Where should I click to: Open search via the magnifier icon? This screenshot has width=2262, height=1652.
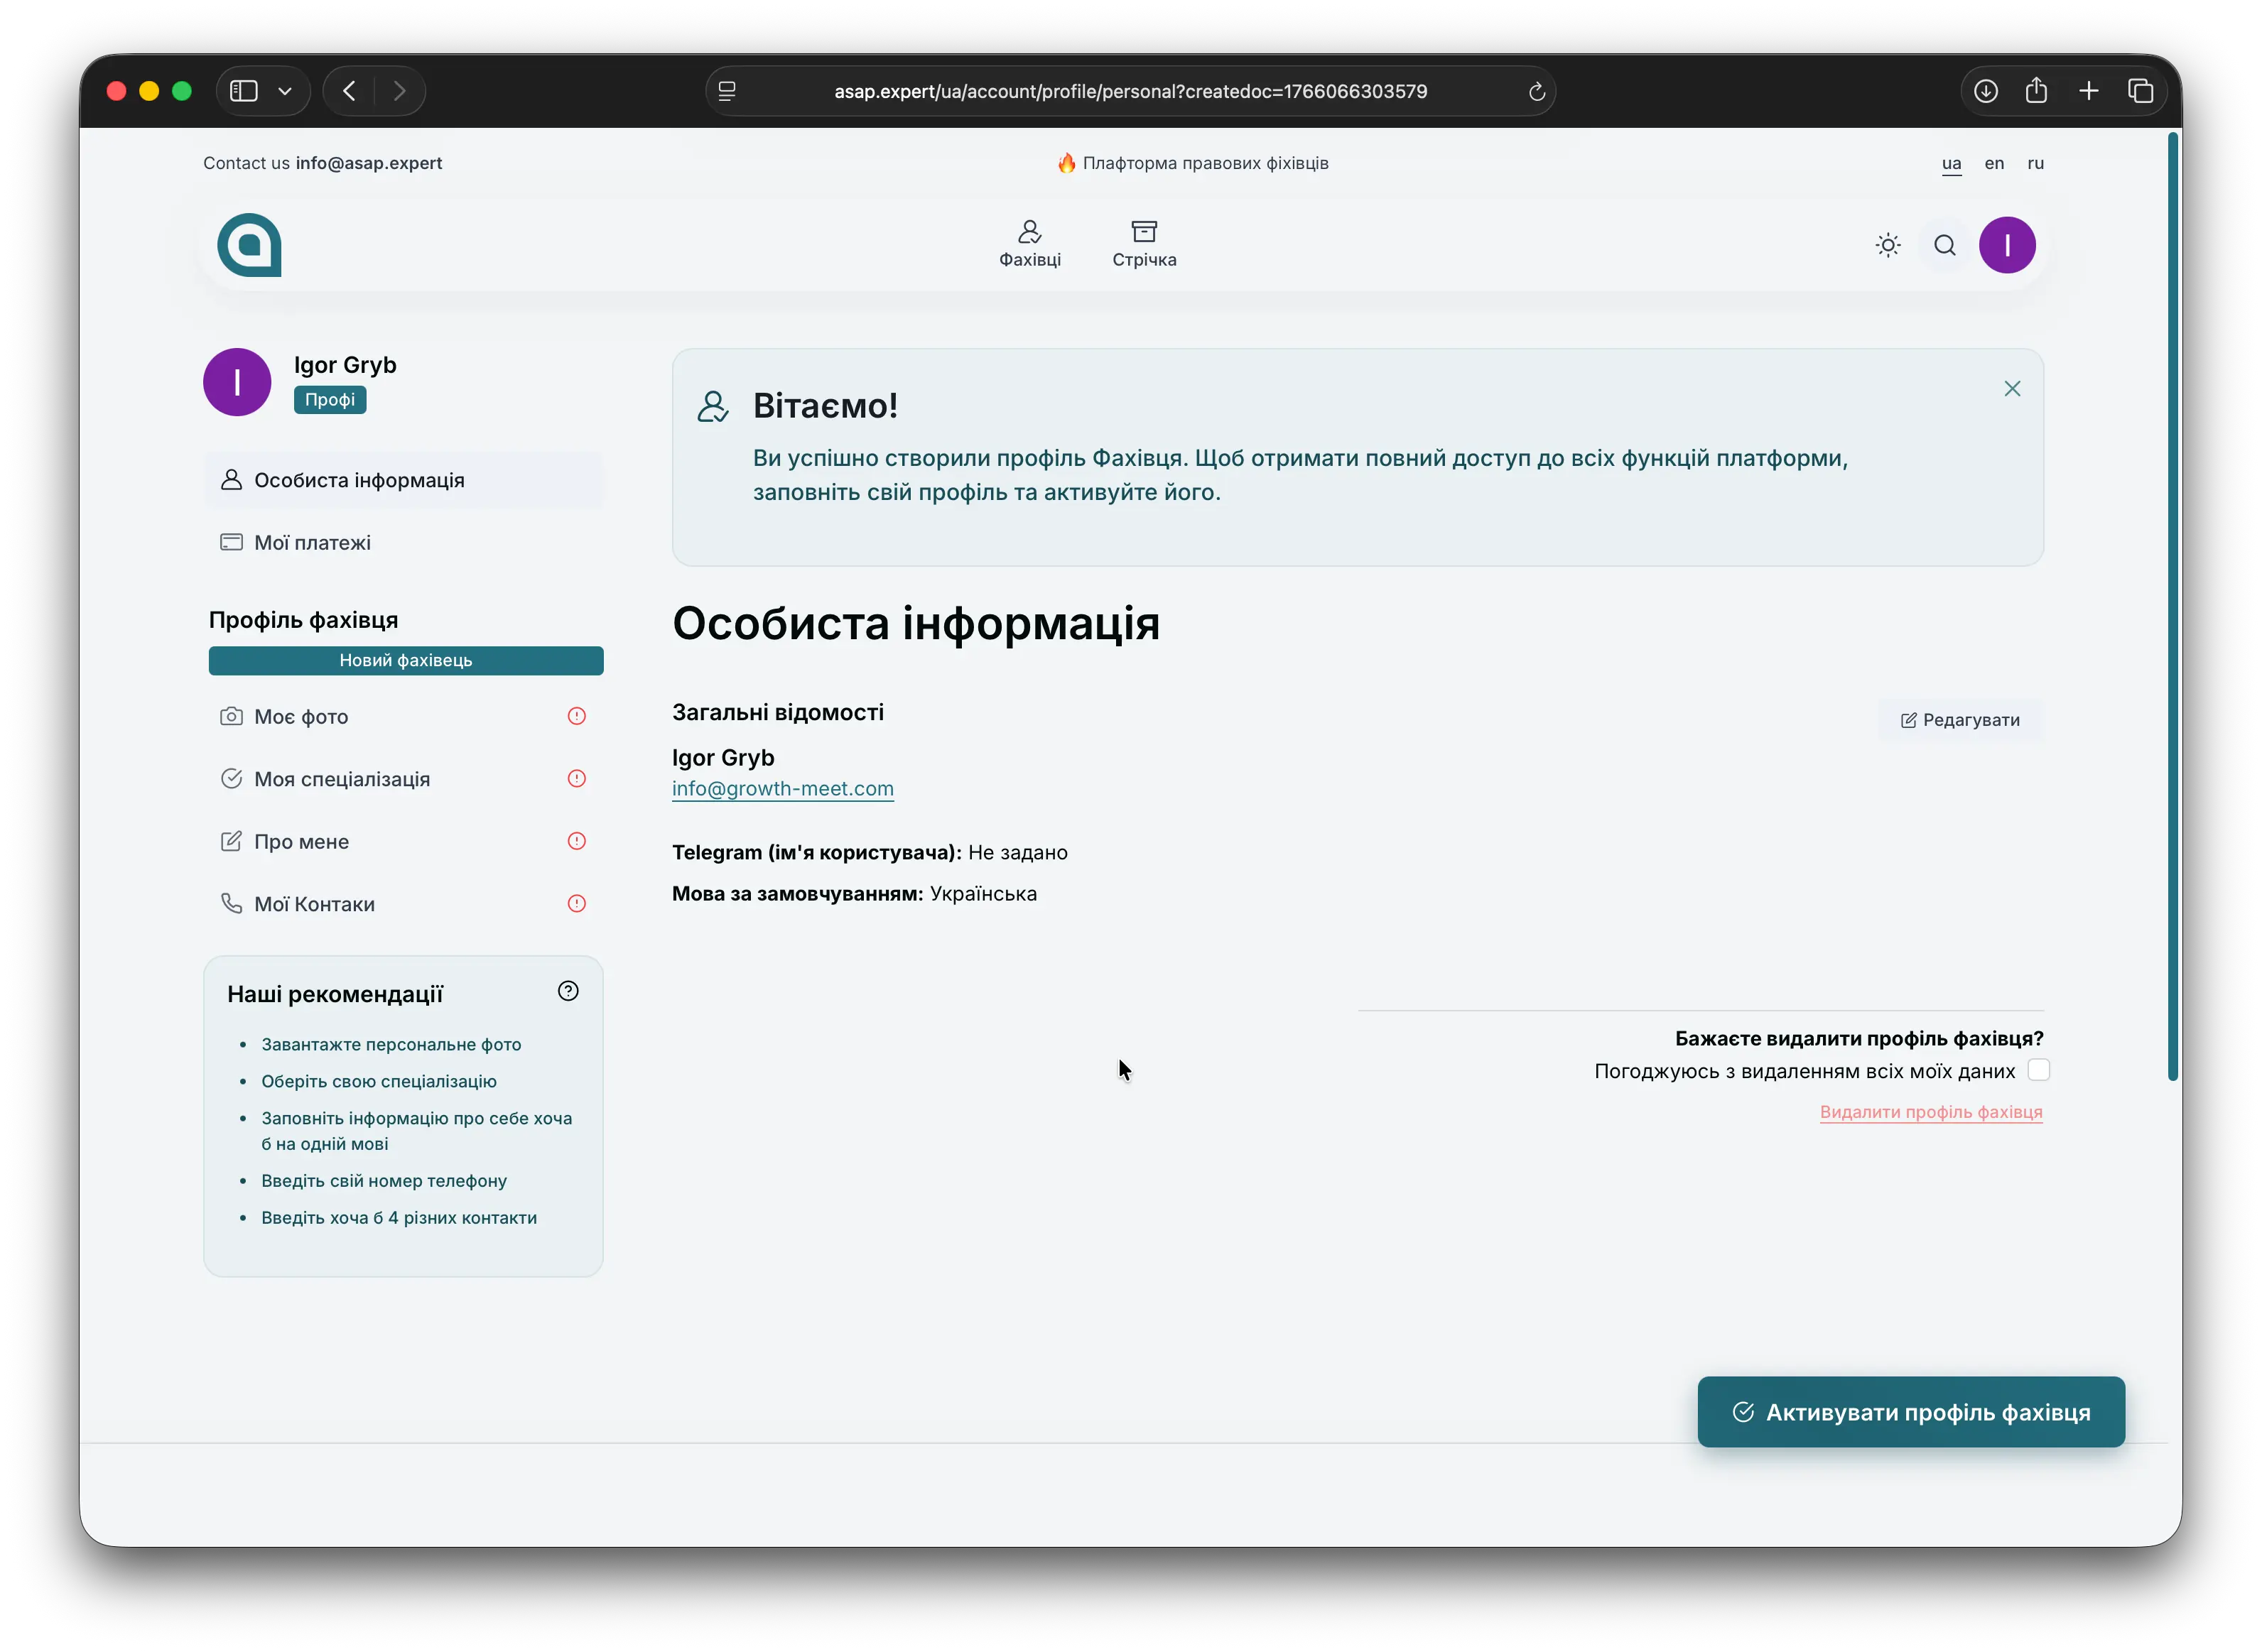click(1944, 244)
